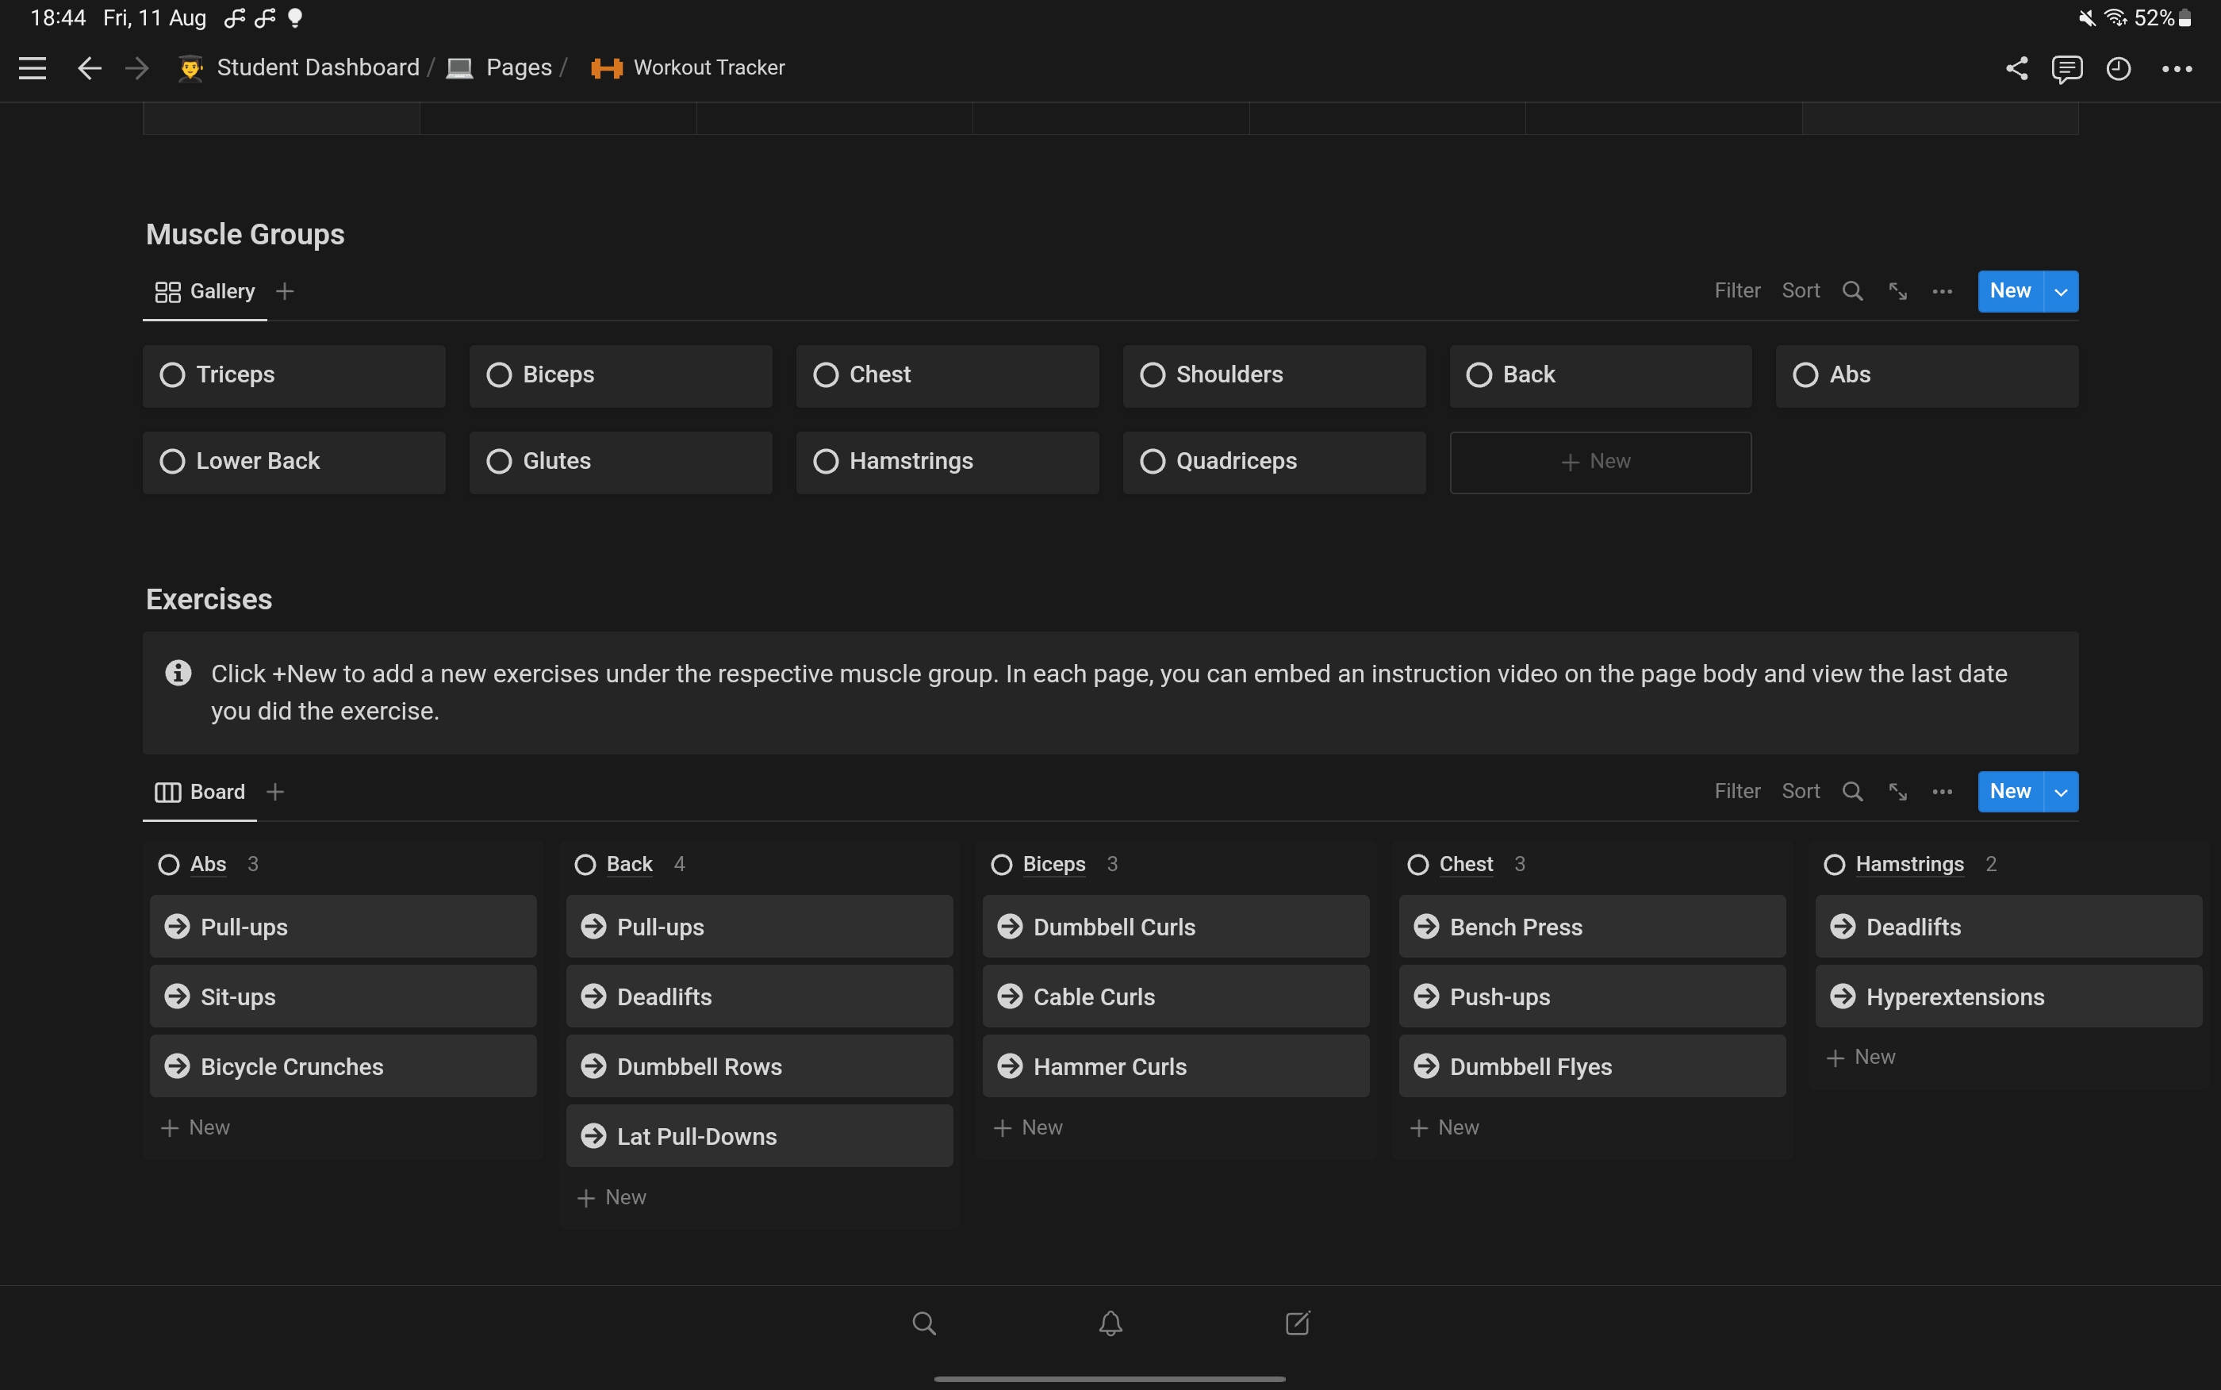Select the Gallery view tab
The image size is (2221, 1390).
click(x=205, y=291)
